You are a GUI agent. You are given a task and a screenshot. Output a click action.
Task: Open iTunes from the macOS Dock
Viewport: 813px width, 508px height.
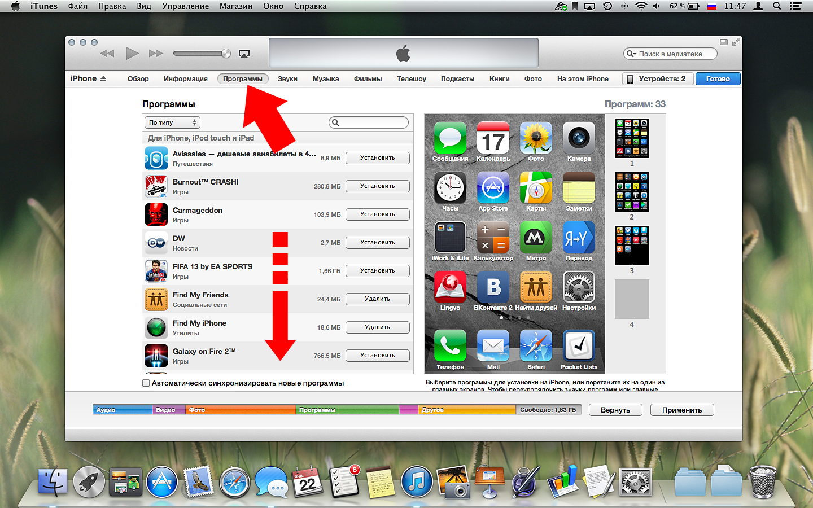[x=417, y=483]
